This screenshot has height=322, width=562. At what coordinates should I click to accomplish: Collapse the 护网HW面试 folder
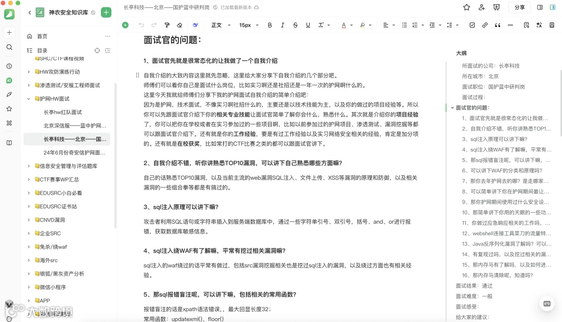point(29,99)
